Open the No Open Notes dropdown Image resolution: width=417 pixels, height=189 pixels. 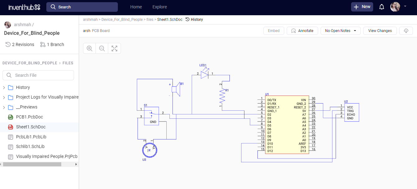click(x=341, y=30)
